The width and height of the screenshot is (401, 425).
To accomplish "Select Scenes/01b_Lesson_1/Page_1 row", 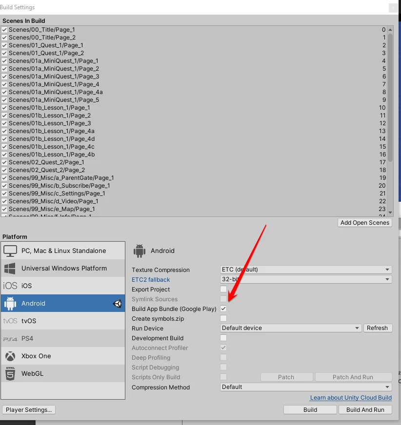I will (x=194, y=108).
